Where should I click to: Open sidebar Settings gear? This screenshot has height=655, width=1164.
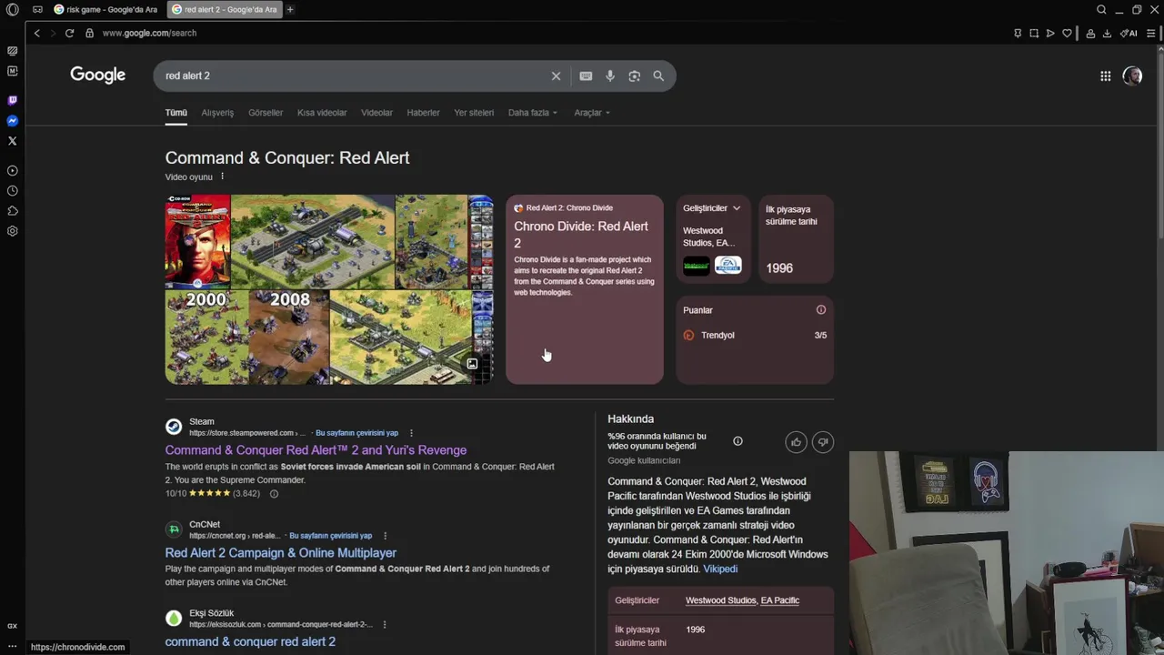(13, 231)
